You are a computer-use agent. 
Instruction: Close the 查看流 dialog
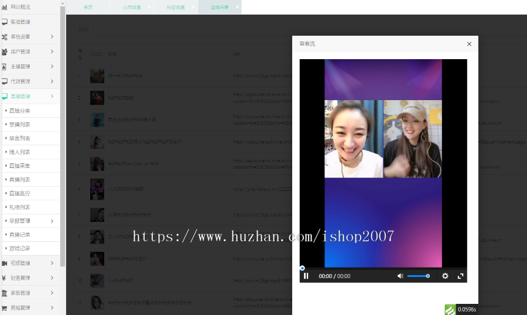click(x=469, y=44)
